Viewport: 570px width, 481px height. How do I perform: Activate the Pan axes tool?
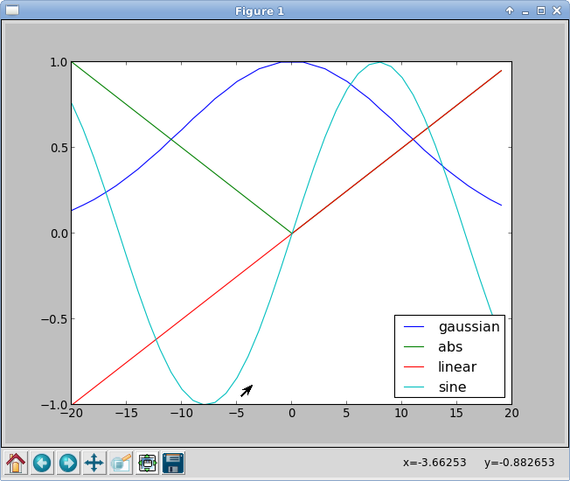pyautogui.click(x=94, y=463)
